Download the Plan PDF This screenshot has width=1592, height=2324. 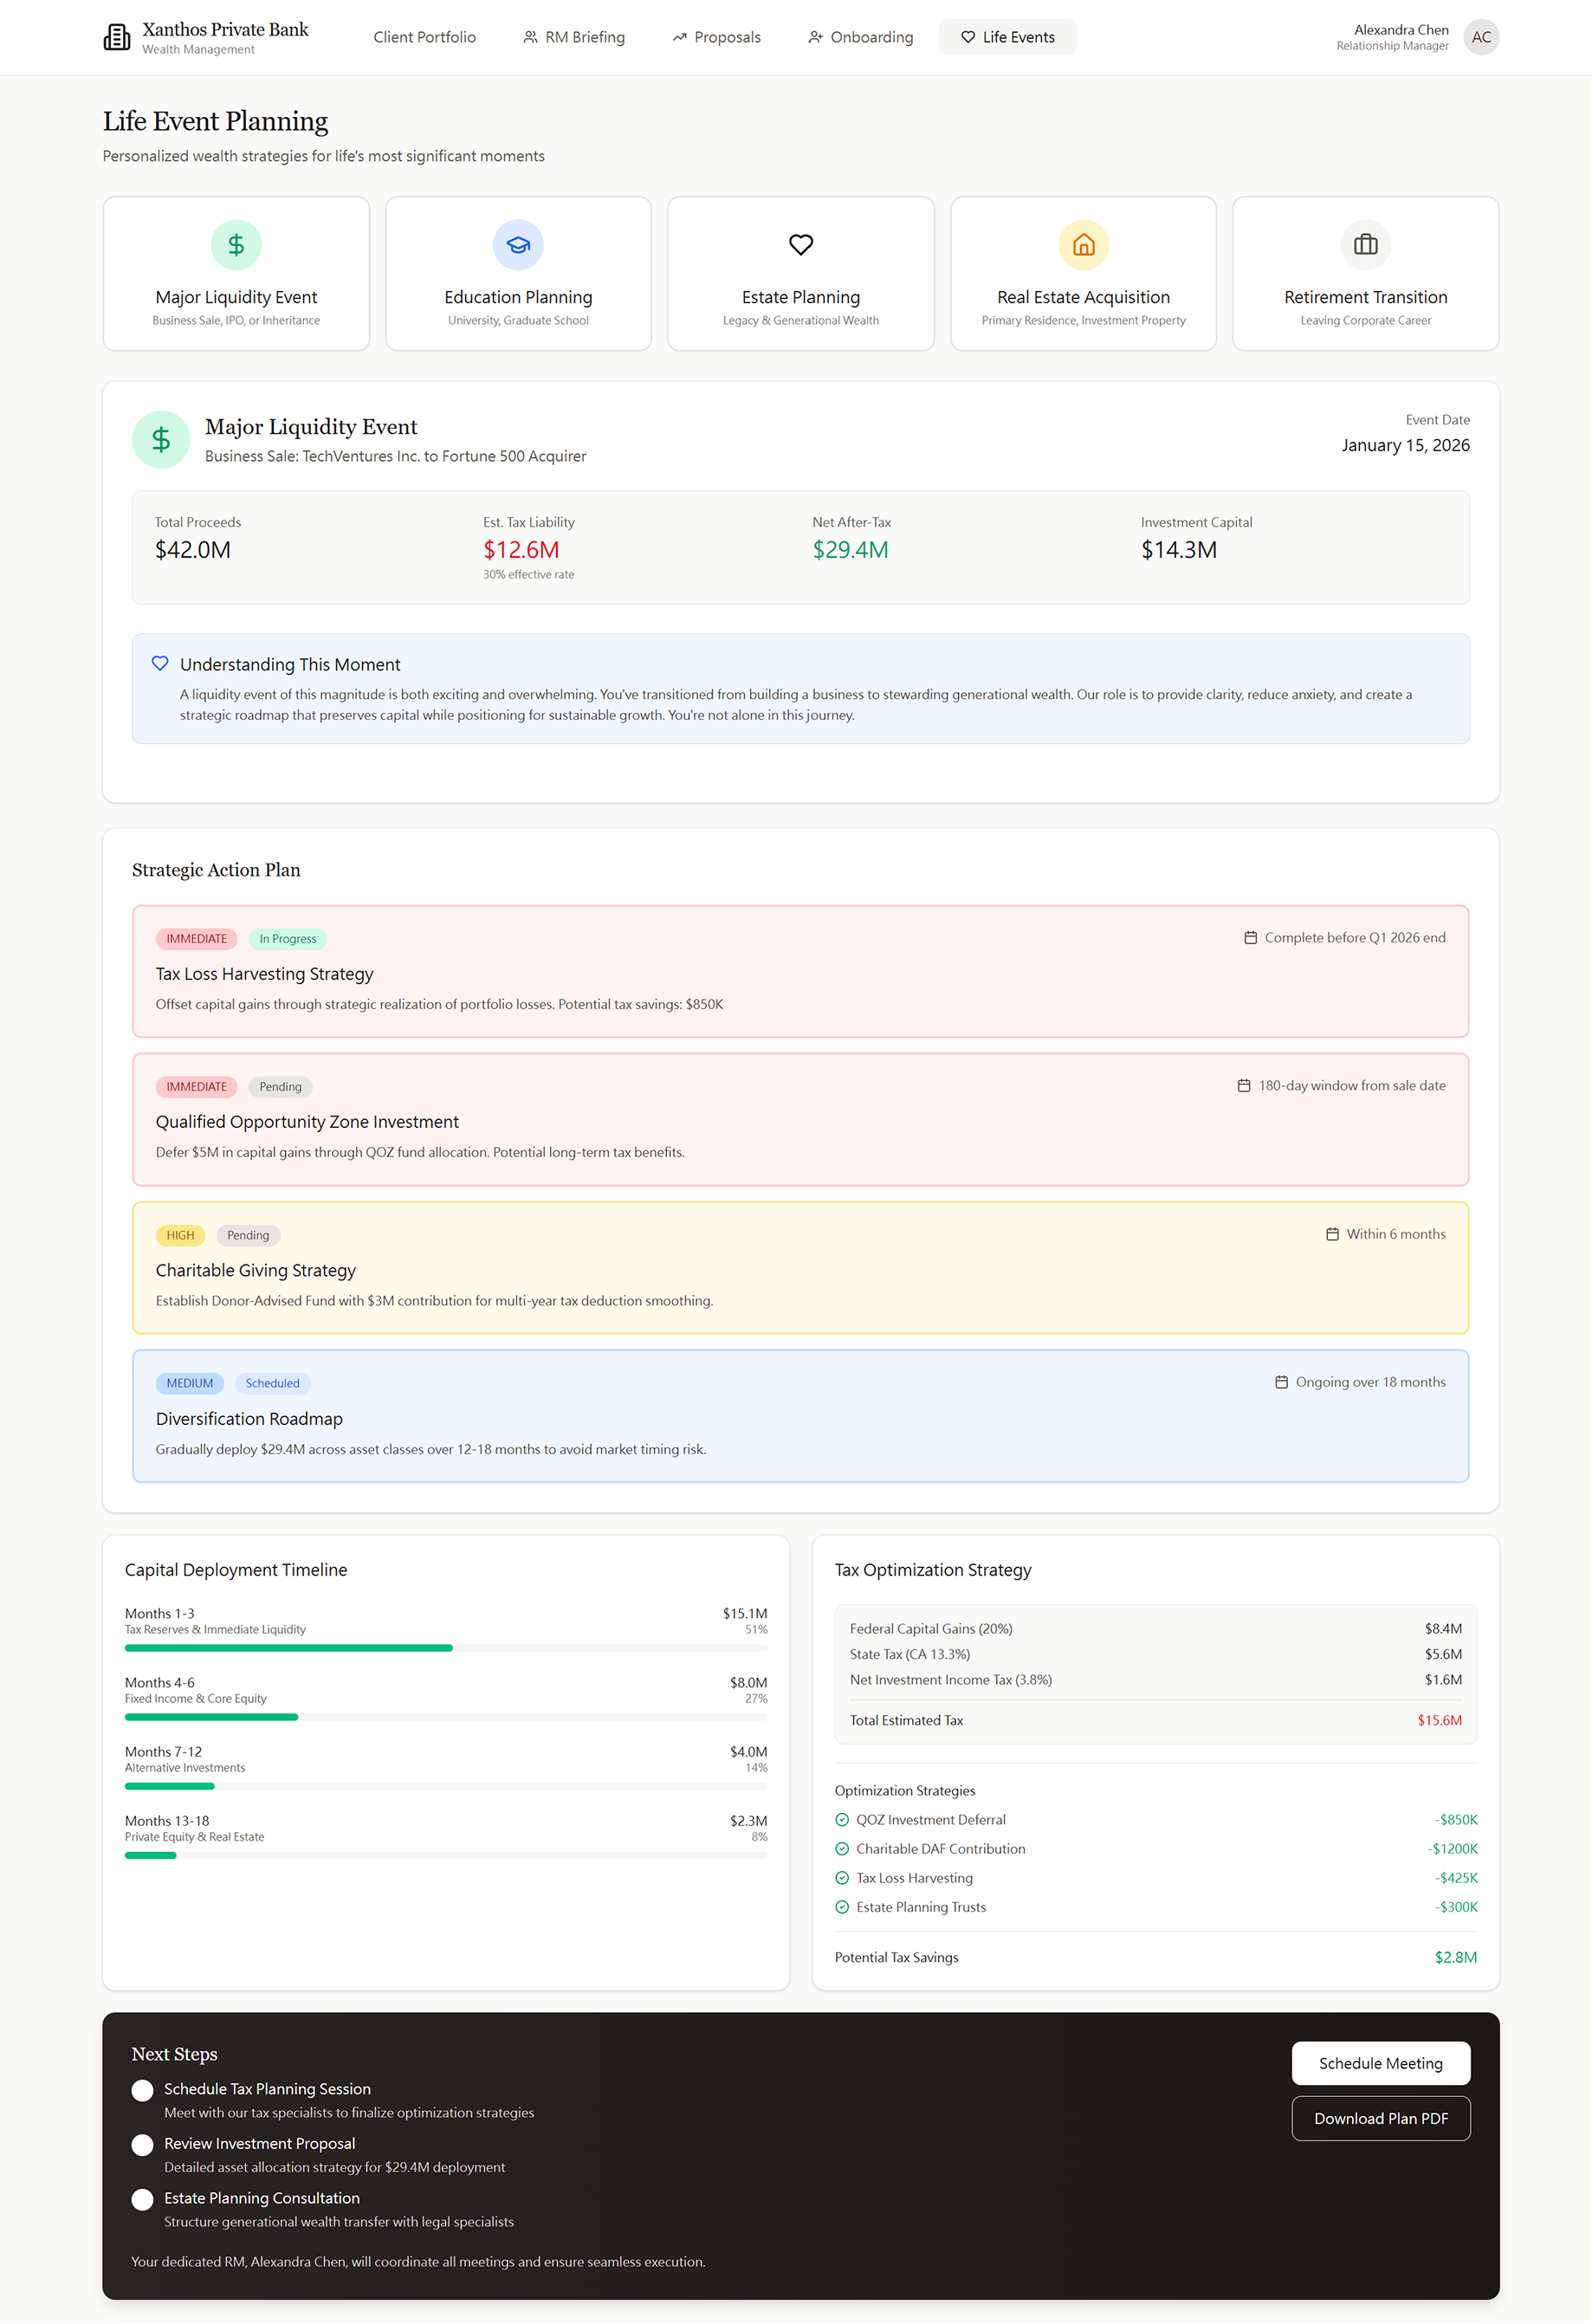tap(1381, 2118)
